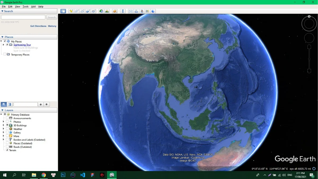Image resolution: width=318 pixels, height=179 pixels.
Task: Expand Borders and Labels layer group
Action: [3, 139]
